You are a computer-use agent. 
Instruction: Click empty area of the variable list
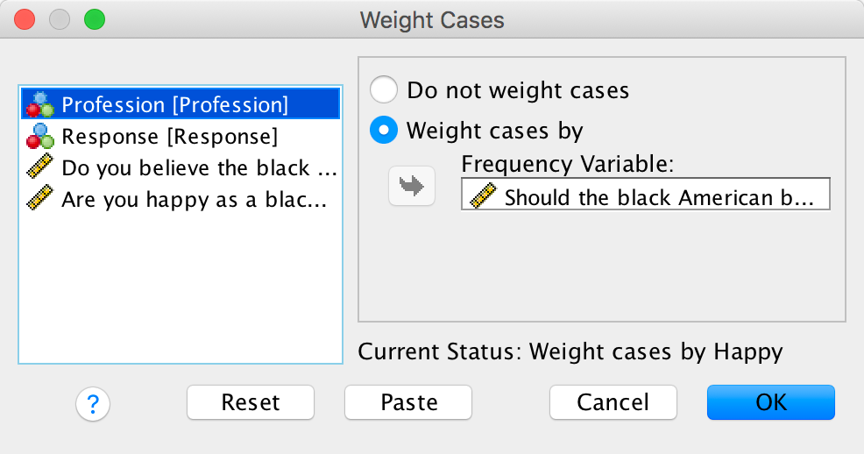[x=180, y=289]
